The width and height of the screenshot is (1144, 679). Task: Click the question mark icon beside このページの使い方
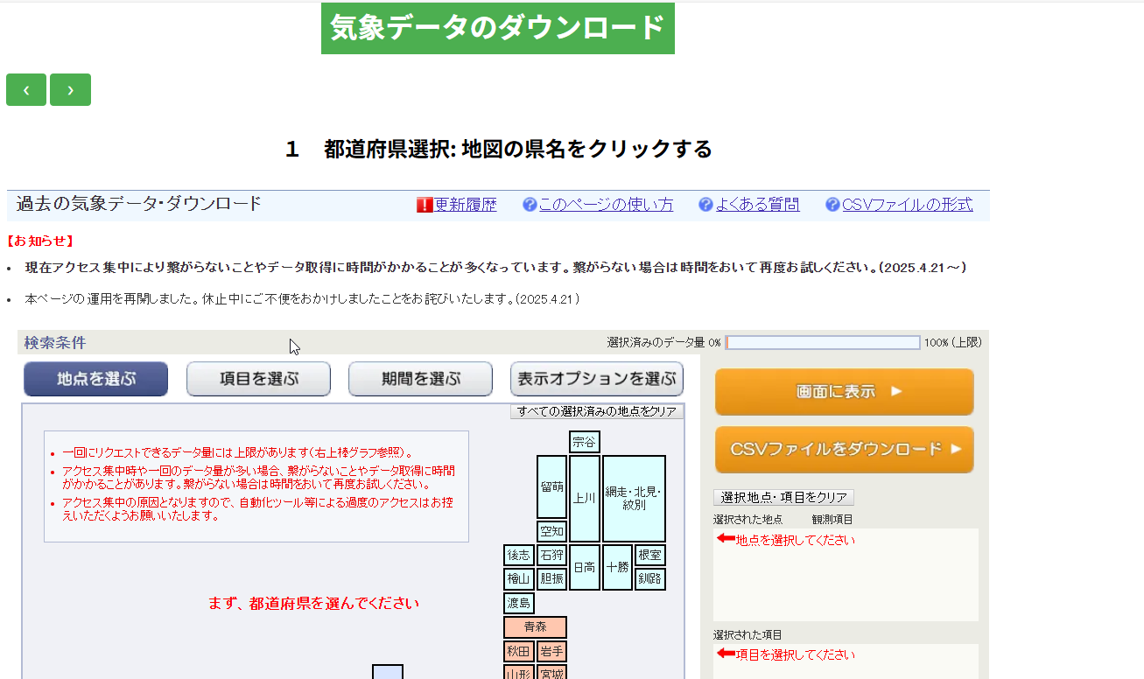pyautogui.click(x=528, y=204)
